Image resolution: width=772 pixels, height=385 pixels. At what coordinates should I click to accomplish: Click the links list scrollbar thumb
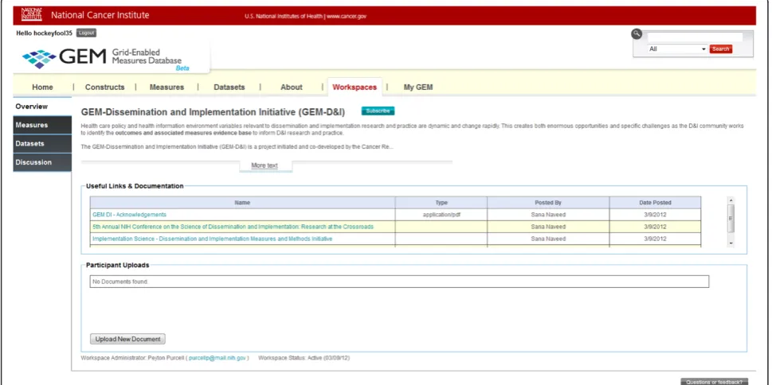731,218
